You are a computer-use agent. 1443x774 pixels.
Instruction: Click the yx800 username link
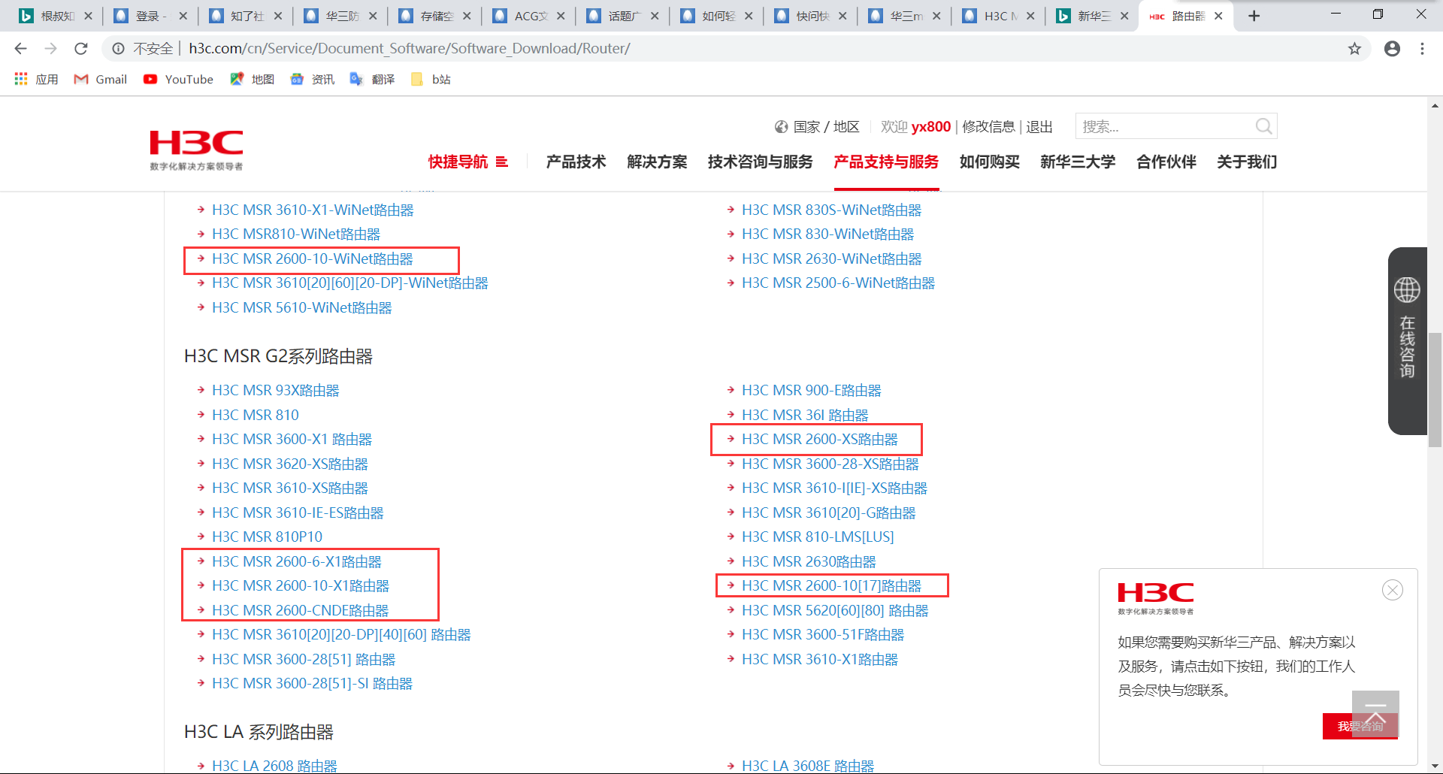pyautogui.click(x=931, y=127)
